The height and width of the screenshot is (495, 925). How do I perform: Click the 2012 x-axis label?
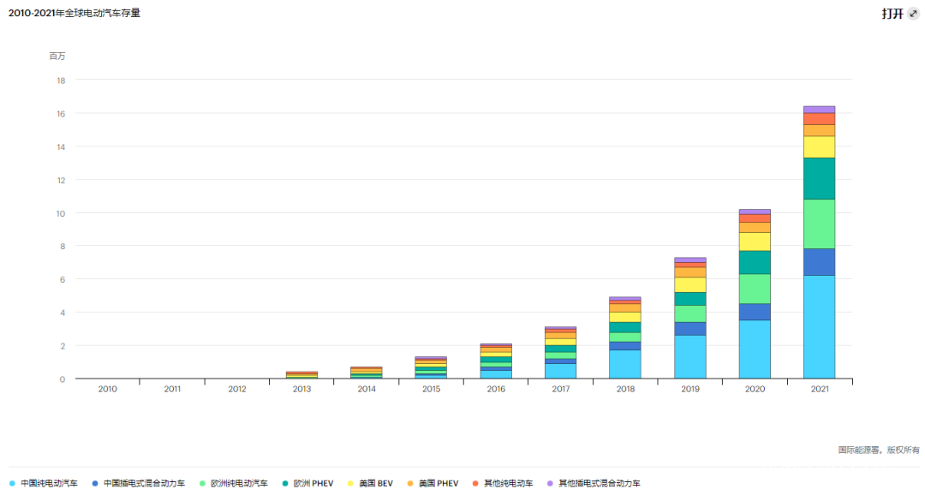[x=237, y=389]
